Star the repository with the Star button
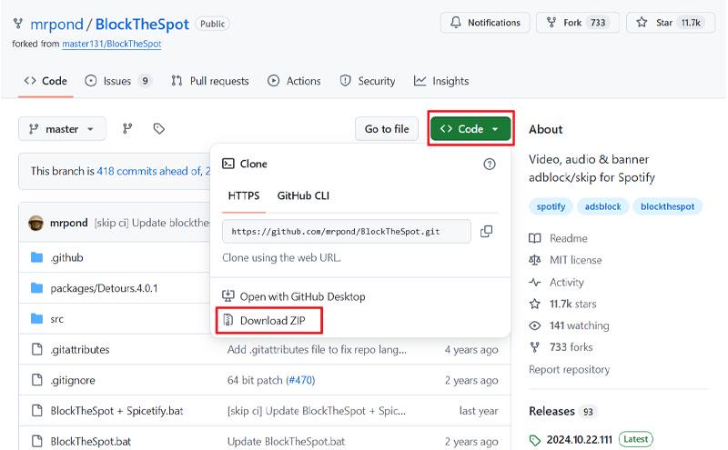Viewport: 728px width, 450px height. tap(671, 23)
